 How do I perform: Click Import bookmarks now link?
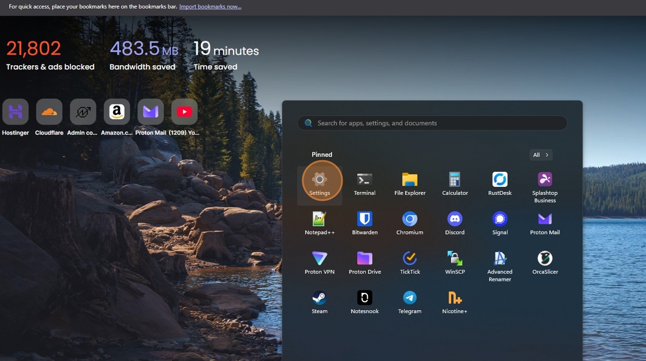click(210, 6)
